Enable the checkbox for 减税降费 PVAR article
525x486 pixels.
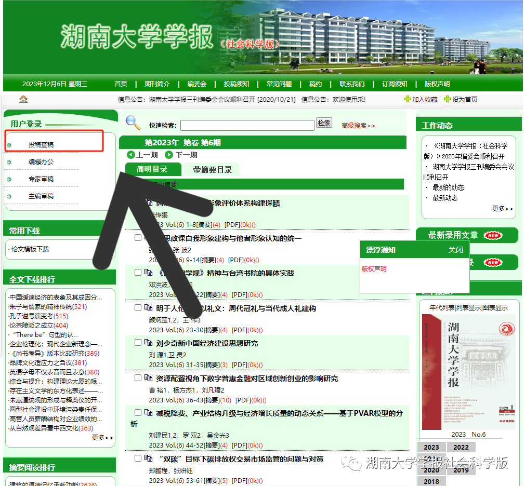(138, 412)
